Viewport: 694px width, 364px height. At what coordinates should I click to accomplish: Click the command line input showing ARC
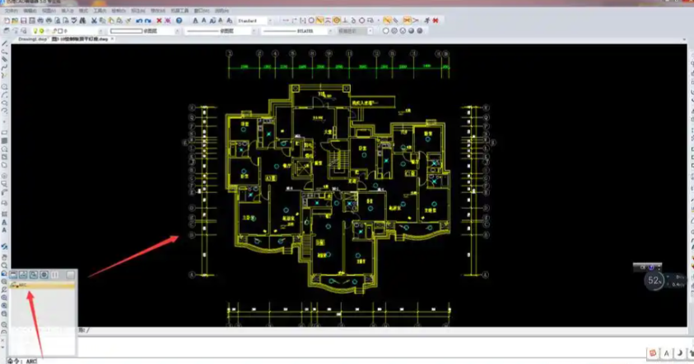[x=31, y=361]
